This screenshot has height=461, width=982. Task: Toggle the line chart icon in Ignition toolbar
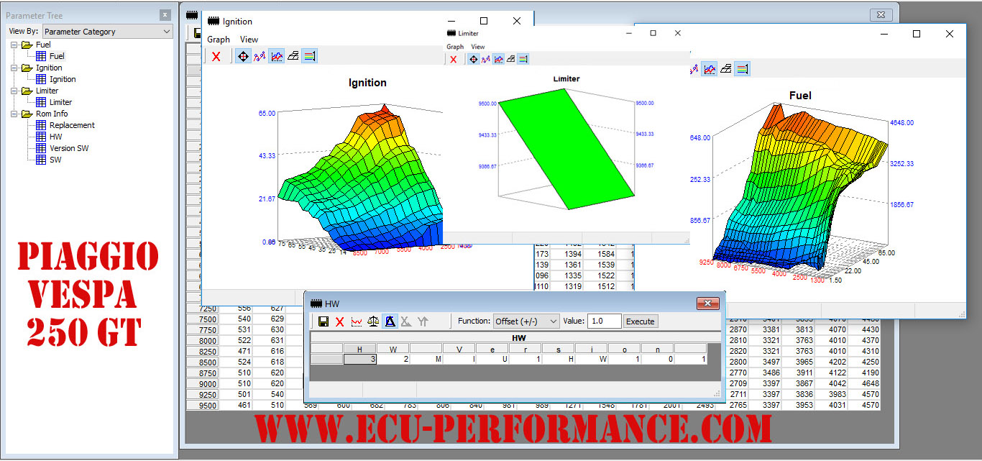[x=277, y=56]
